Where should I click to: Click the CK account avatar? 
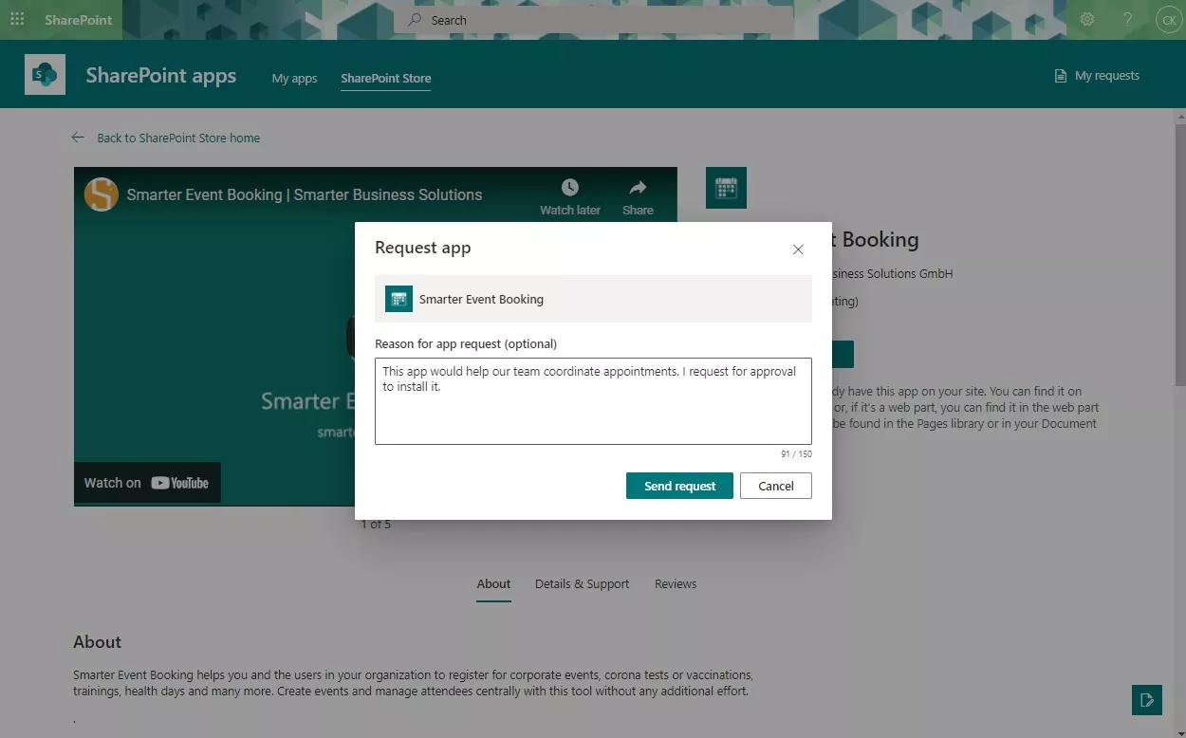click(x=1169, y=19)
